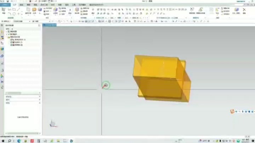Open the resource bar gear settings icon
Image resolution: width=255 pixels, height=143 pixels.
pos(2,25)
